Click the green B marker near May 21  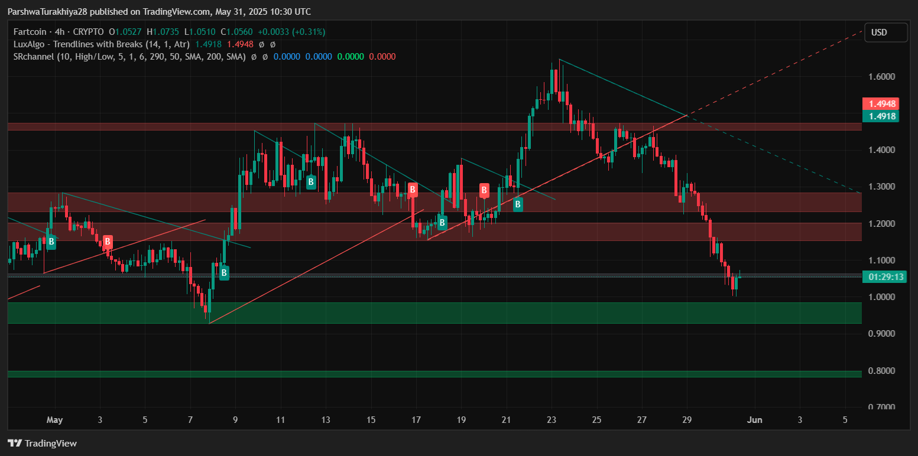pos(518,204)
